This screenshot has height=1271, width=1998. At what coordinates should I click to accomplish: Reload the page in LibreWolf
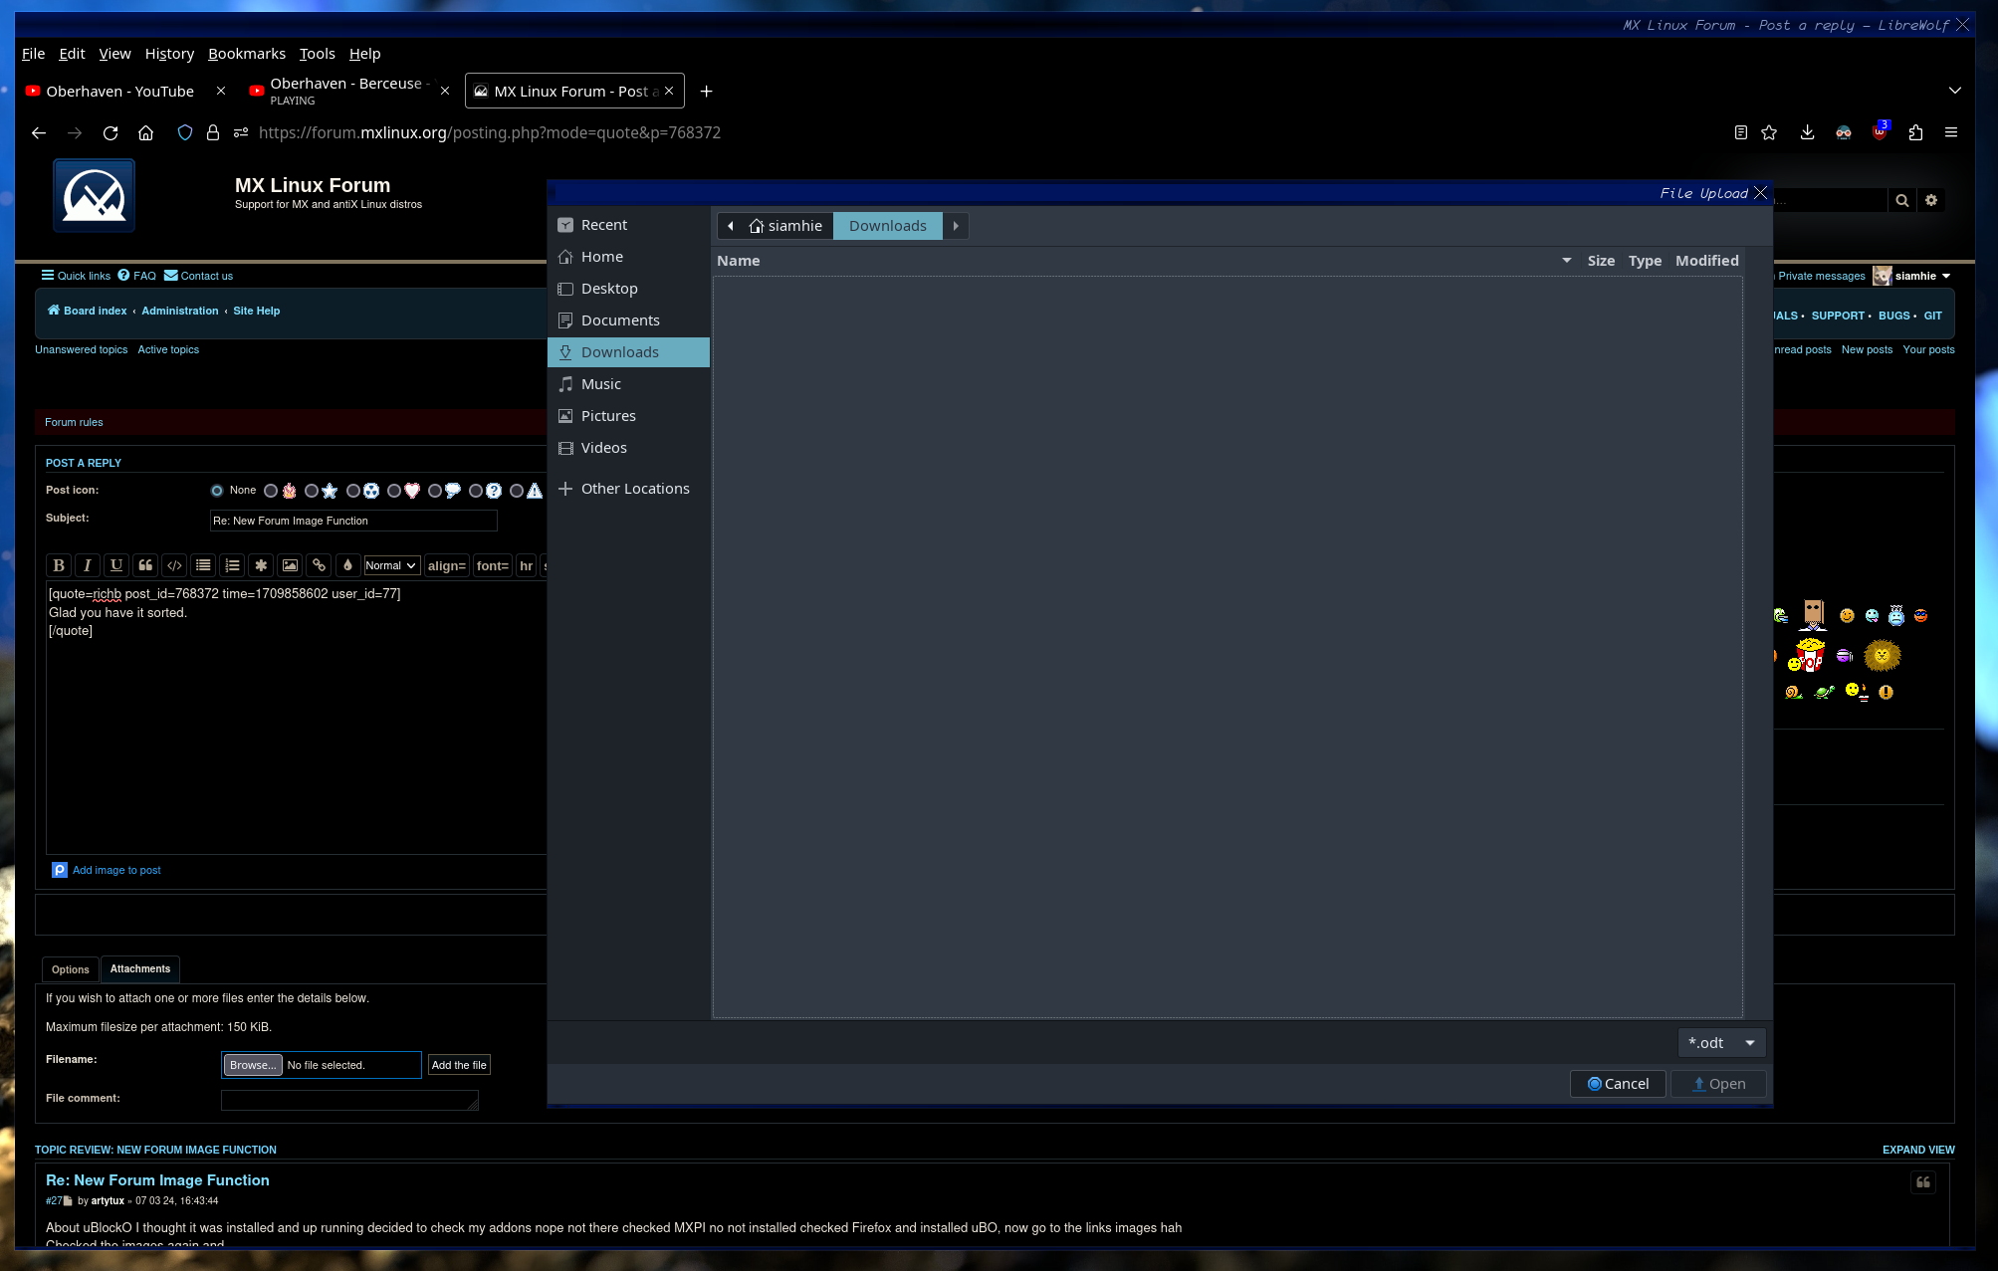click(x=111, y=132)
